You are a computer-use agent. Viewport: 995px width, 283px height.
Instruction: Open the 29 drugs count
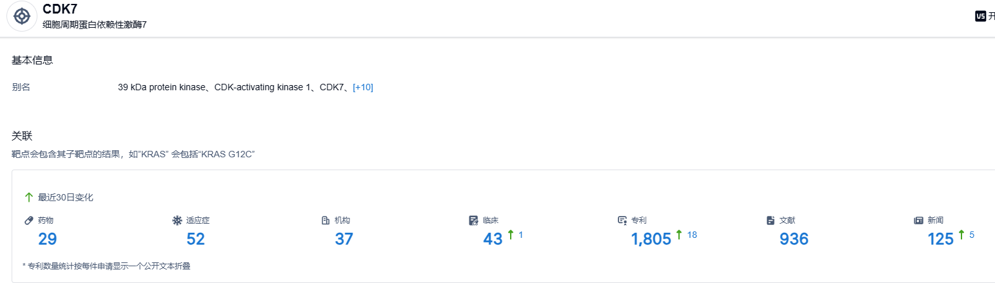pyautogui.click(x=47, y=239)
